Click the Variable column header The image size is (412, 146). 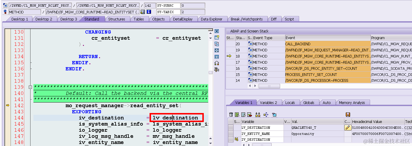262,121
